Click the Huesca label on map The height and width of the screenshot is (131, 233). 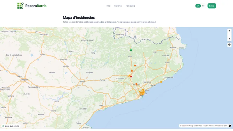(x=42, y=54)
